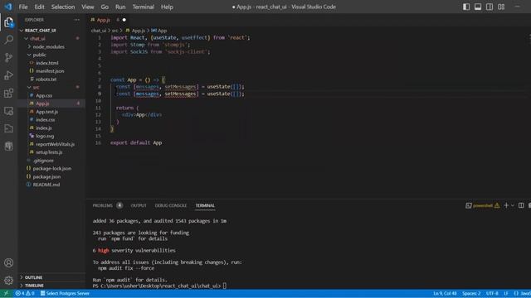This screenshot has width=531, height=298.
Task: Open App.test.js in the explorer
Action: pos(46,112)
